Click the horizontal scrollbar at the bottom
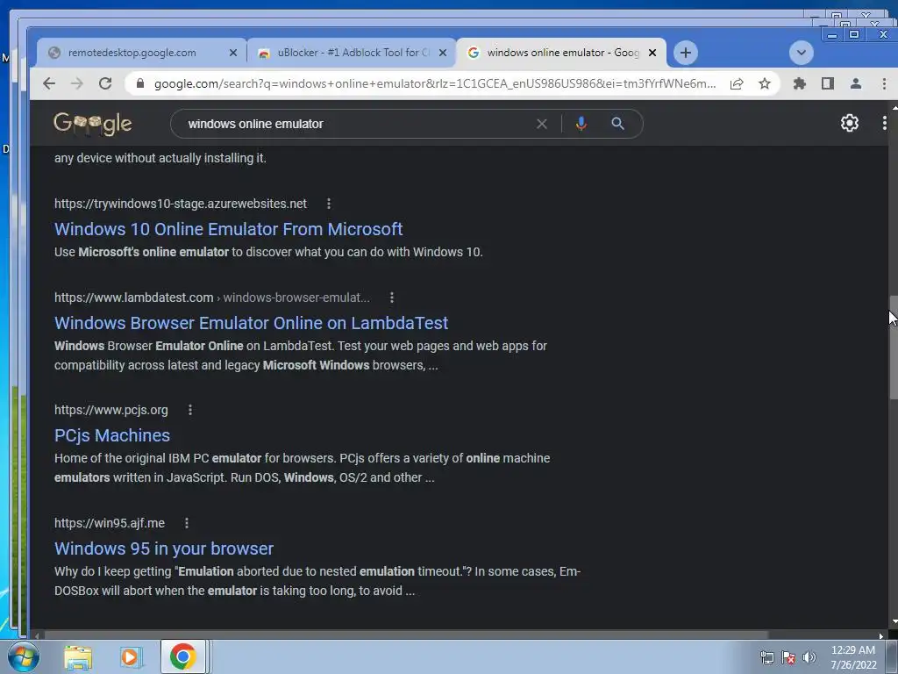898x674 pixels. [406, 635]
